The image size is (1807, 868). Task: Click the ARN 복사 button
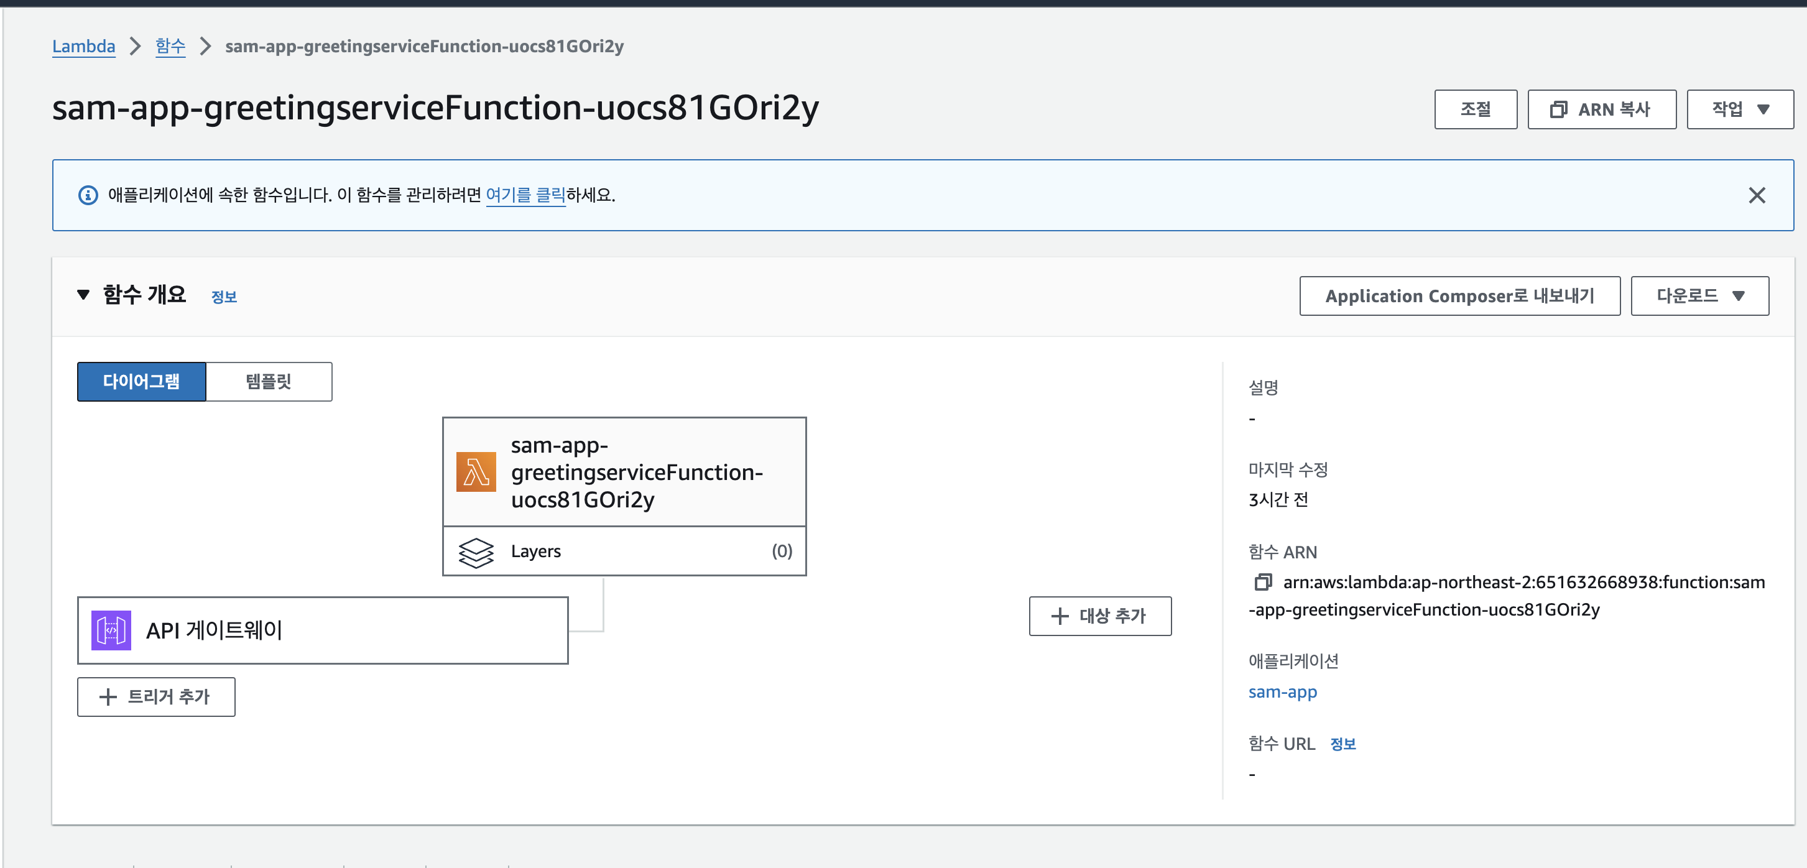coord(1601,109)
